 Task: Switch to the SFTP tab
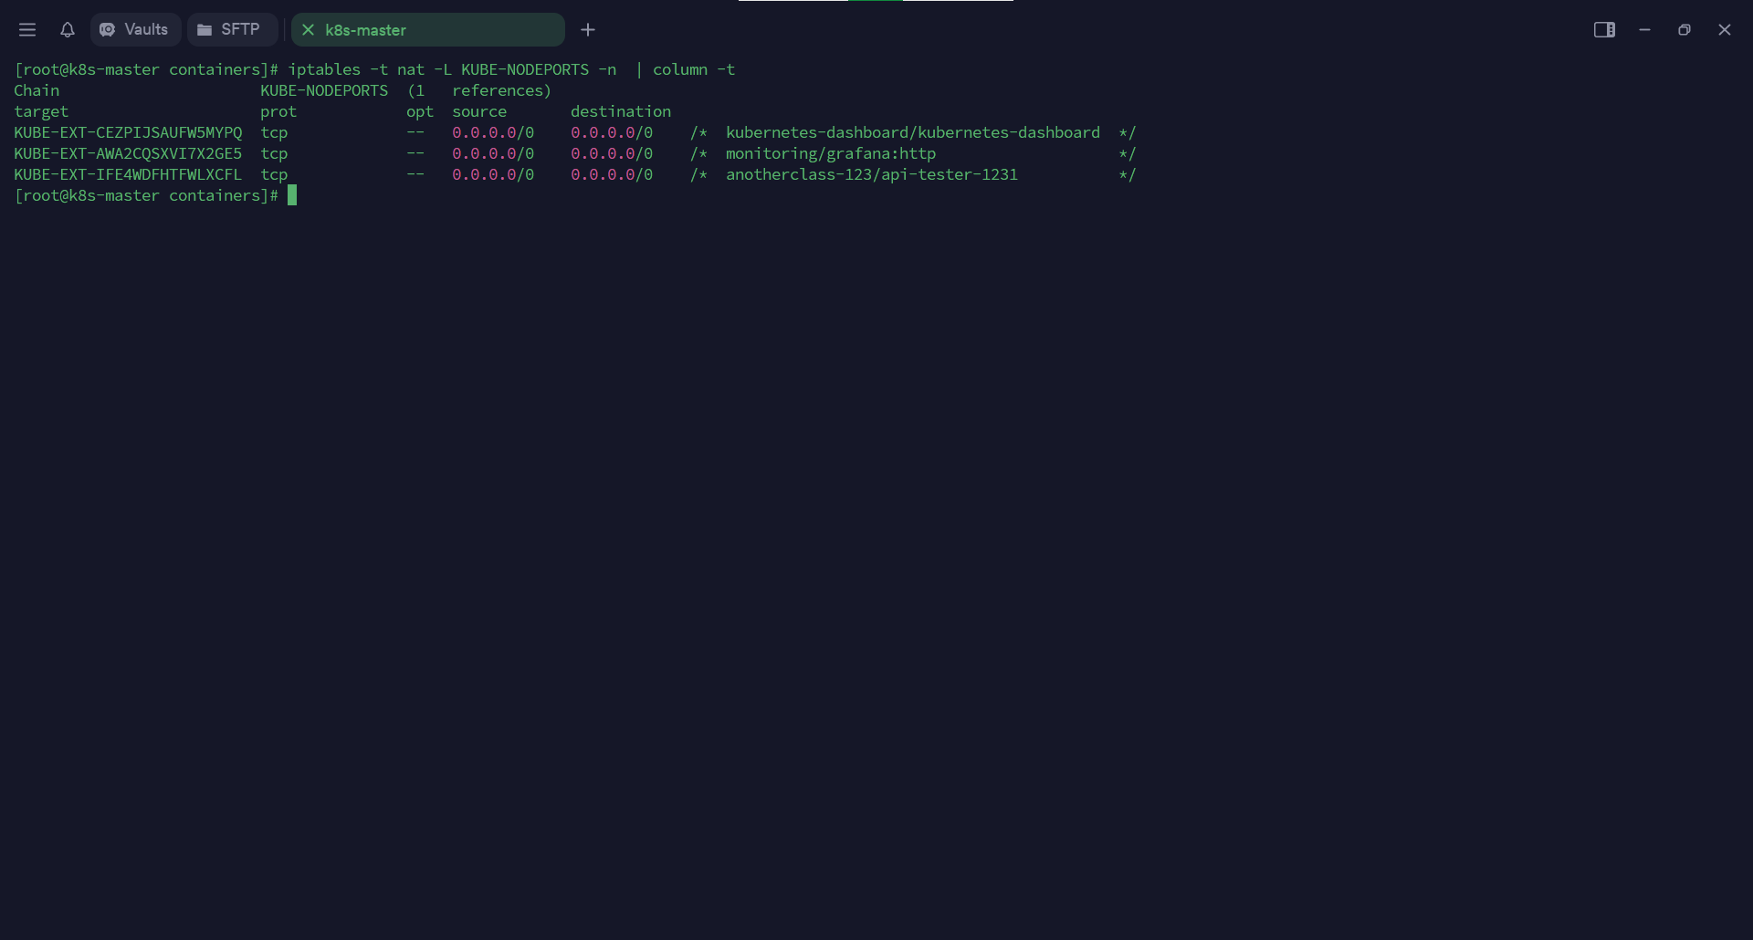coord(232,30)
